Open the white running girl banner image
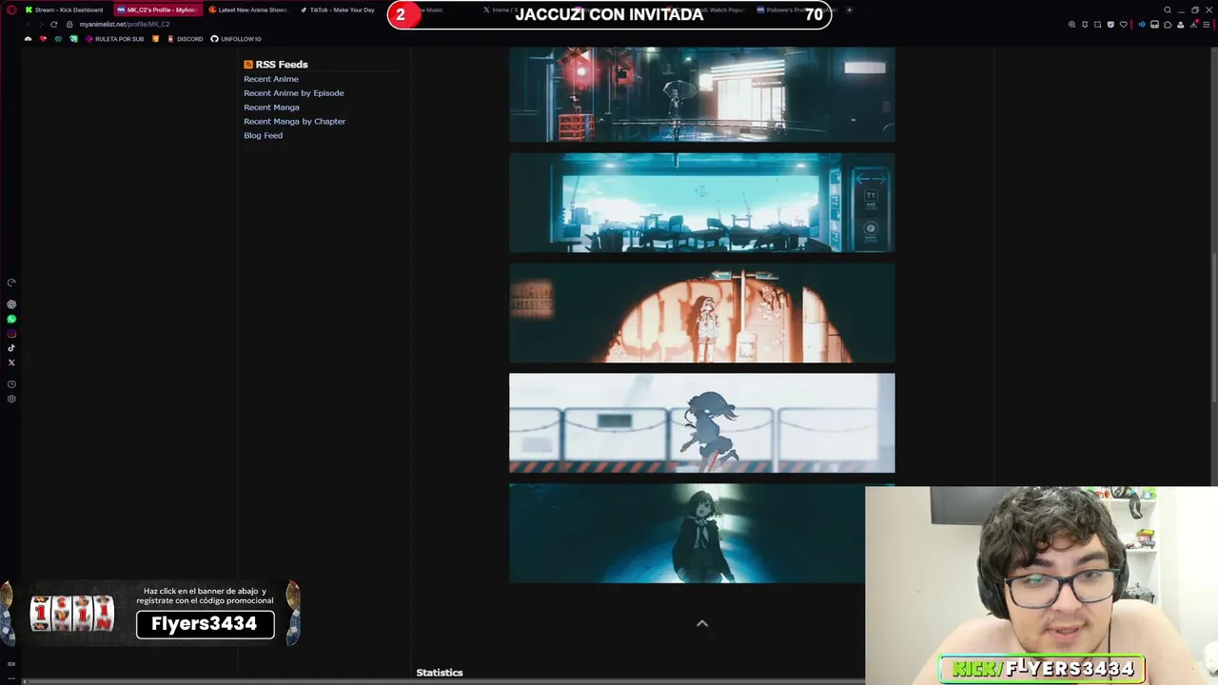 [702, 423]
